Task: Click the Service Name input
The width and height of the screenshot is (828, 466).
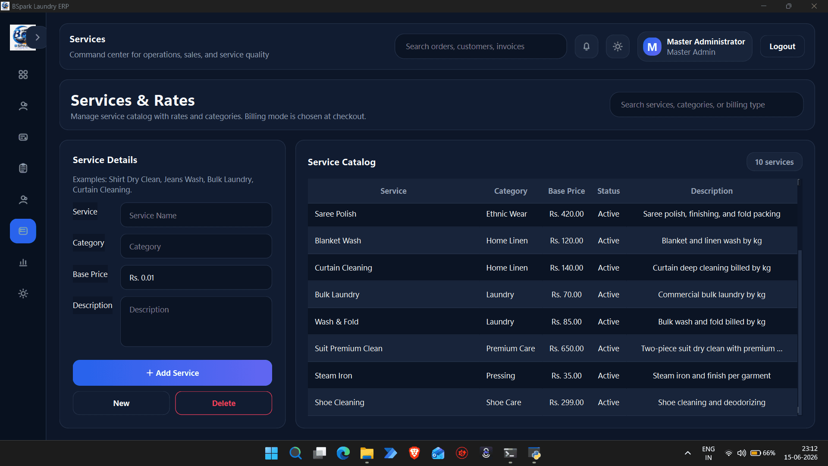Action: 196,215
